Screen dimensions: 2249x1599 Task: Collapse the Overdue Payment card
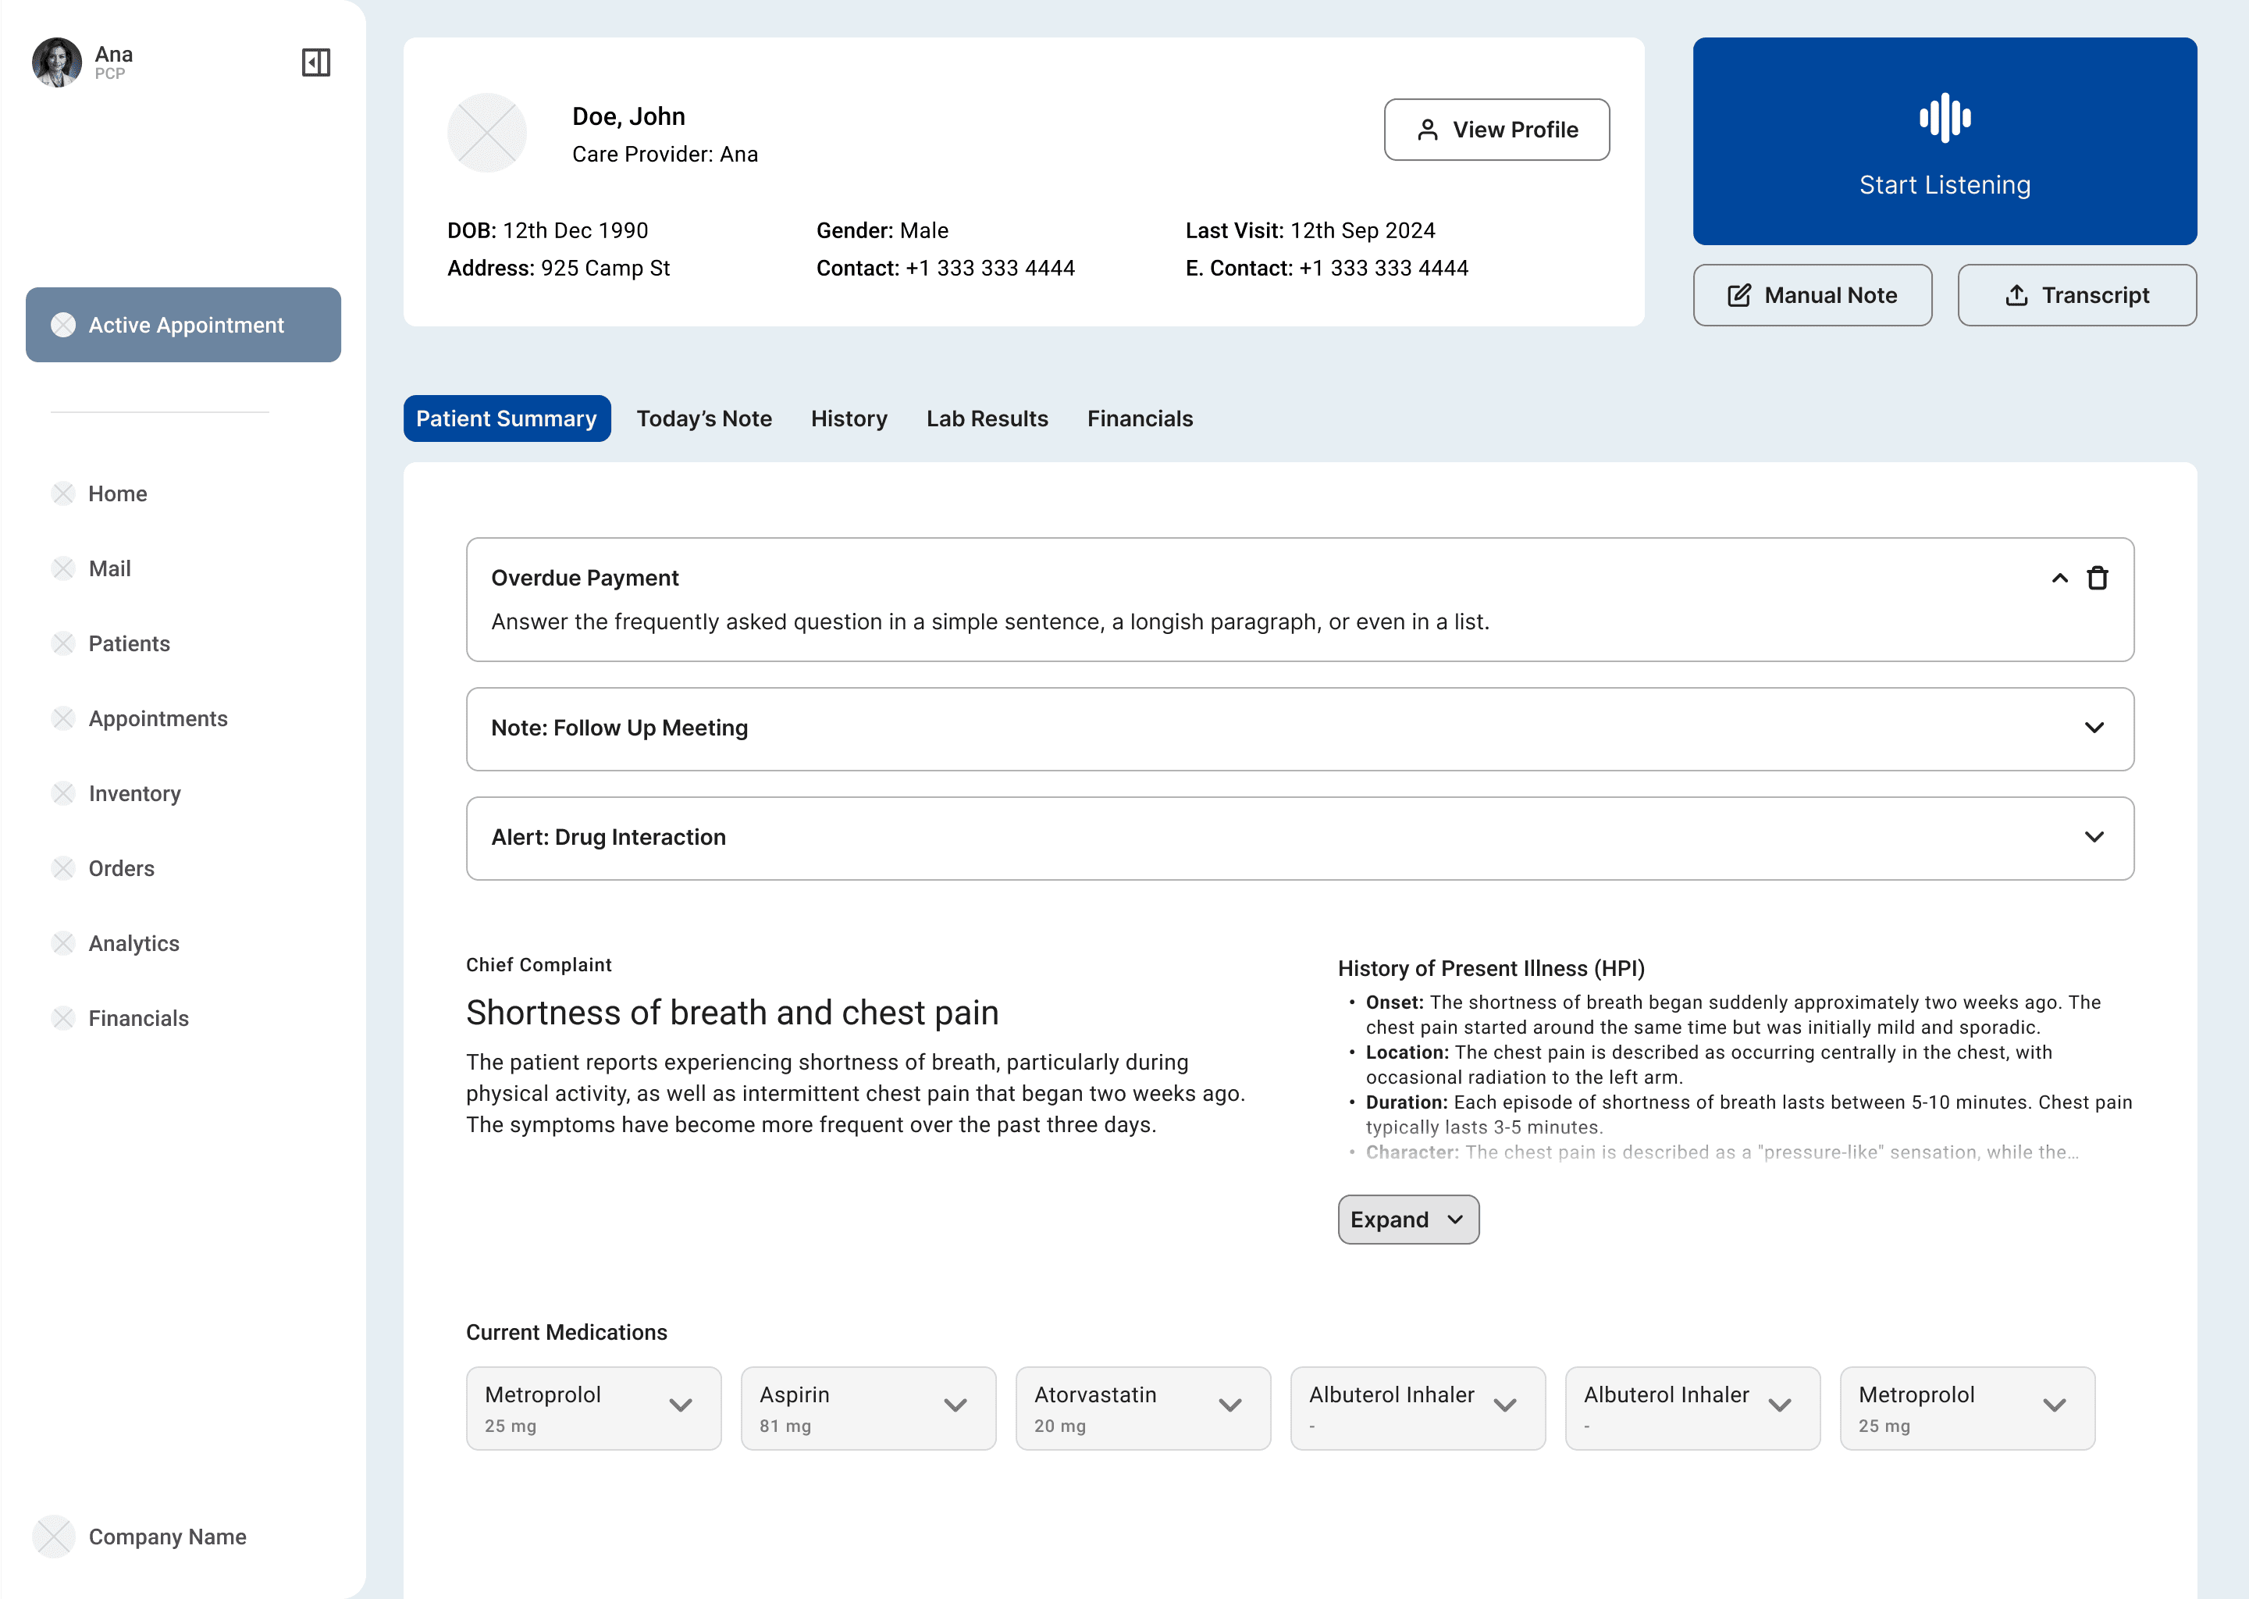pos(2059,578)
